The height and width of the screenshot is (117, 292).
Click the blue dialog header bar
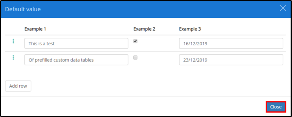click(x=146, y=9)
